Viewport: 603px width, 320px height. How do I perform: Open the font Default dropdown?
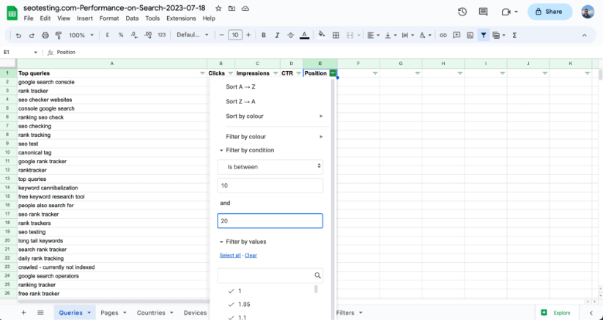[192, 35]
